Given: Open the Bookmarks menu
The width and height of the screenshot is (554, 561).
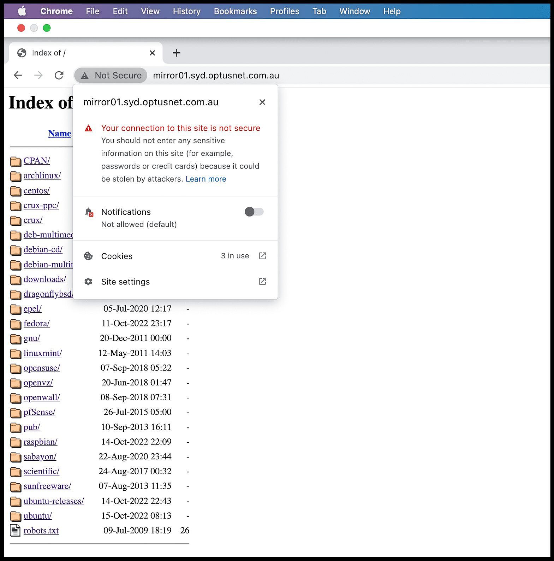Looking at the screenshot, I should [x=235, y=11].
